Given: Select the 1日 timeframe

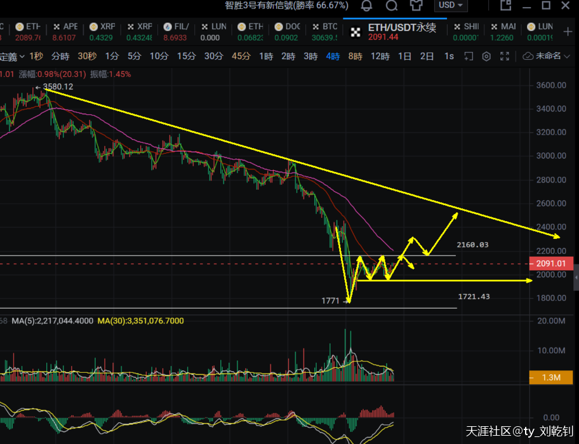Looking at the screenshot, I should [404, 56].
